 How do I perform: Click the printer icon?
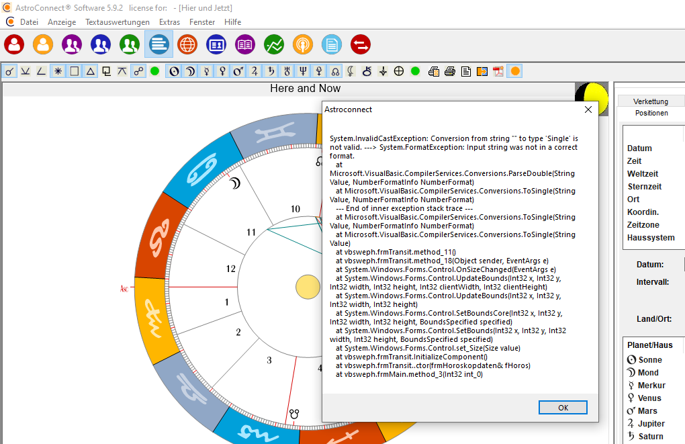450,71
